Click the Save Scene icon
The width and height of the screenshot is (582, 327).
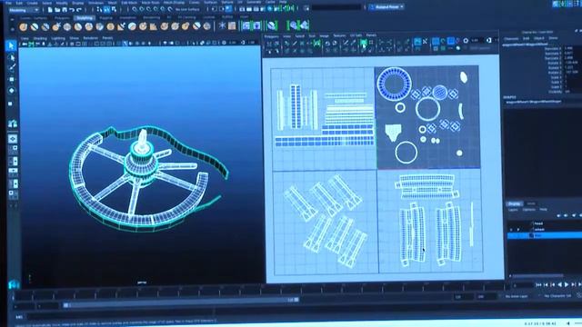point(65,10)
